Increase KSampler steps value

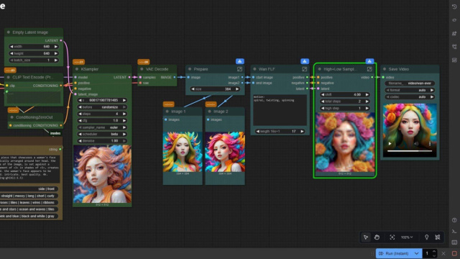(x=124, y=114)
